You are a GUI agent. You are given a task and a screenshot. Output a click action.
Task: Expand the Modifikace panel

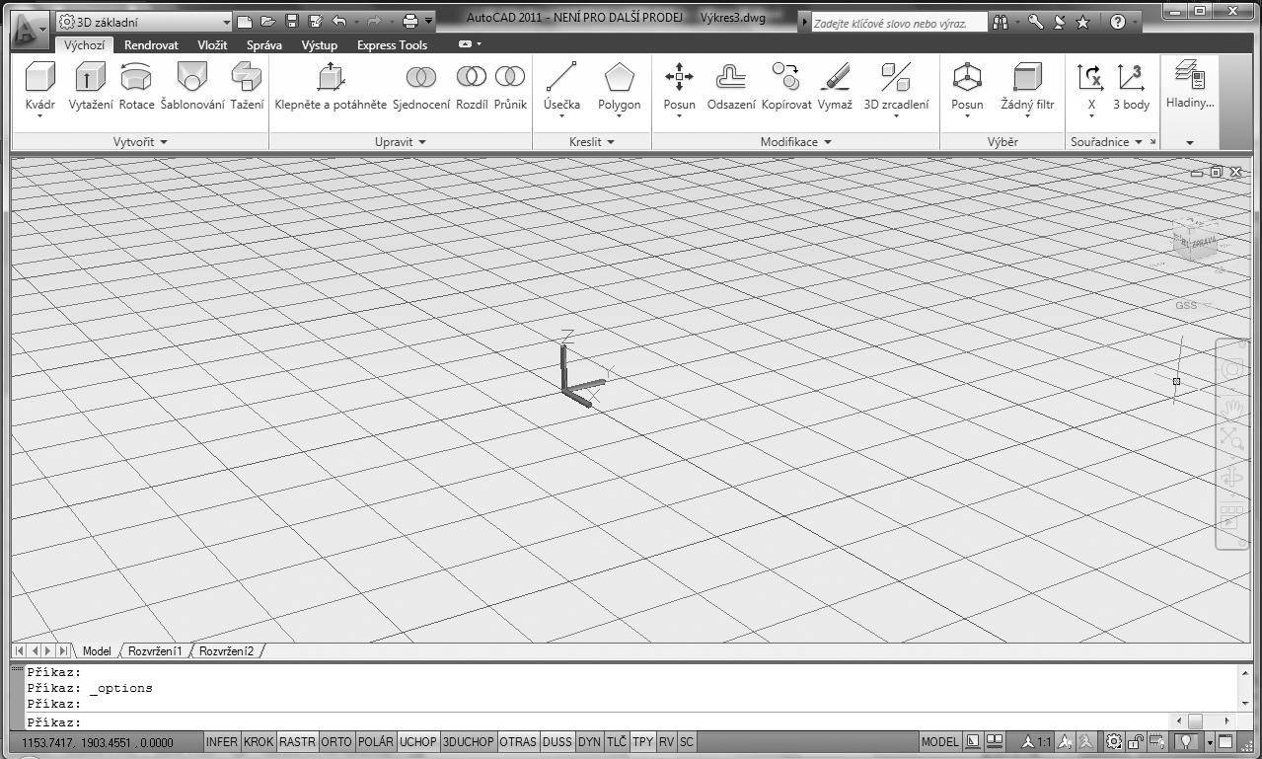pos(796,142)
